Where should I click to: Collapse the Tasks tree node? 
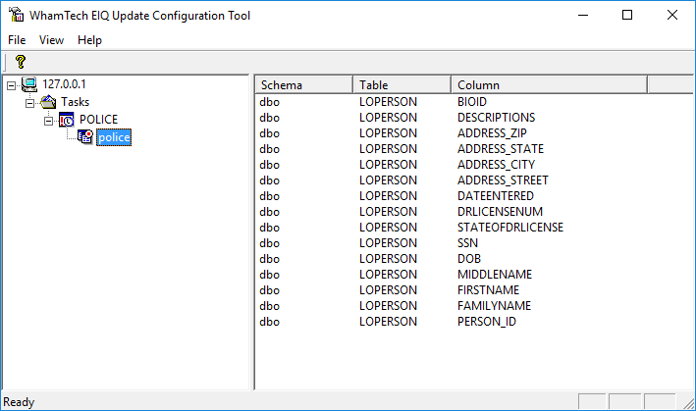(29, 103)
